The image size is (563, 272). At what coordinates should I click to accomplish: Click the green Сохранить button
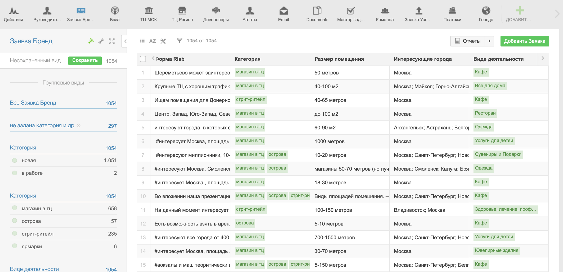(x=85, y=60)
